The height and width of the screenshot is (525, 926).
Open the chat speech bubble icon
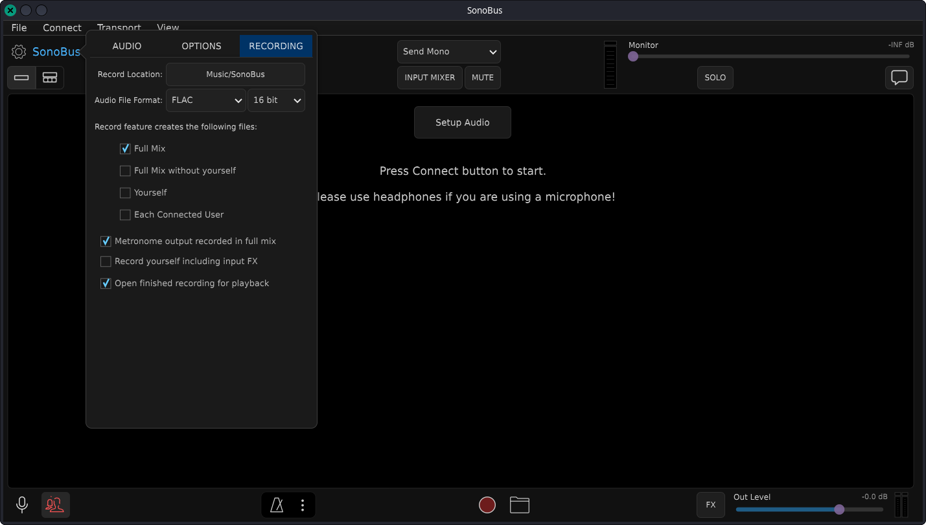(899, 78)
